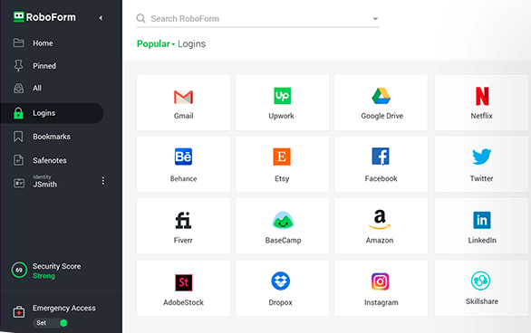Click the AdobeStock card label

click(x=184, y=302)
